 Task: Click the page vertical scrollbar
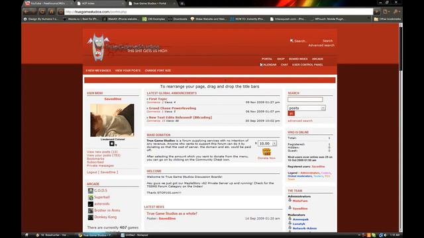[x=401, y=128]
